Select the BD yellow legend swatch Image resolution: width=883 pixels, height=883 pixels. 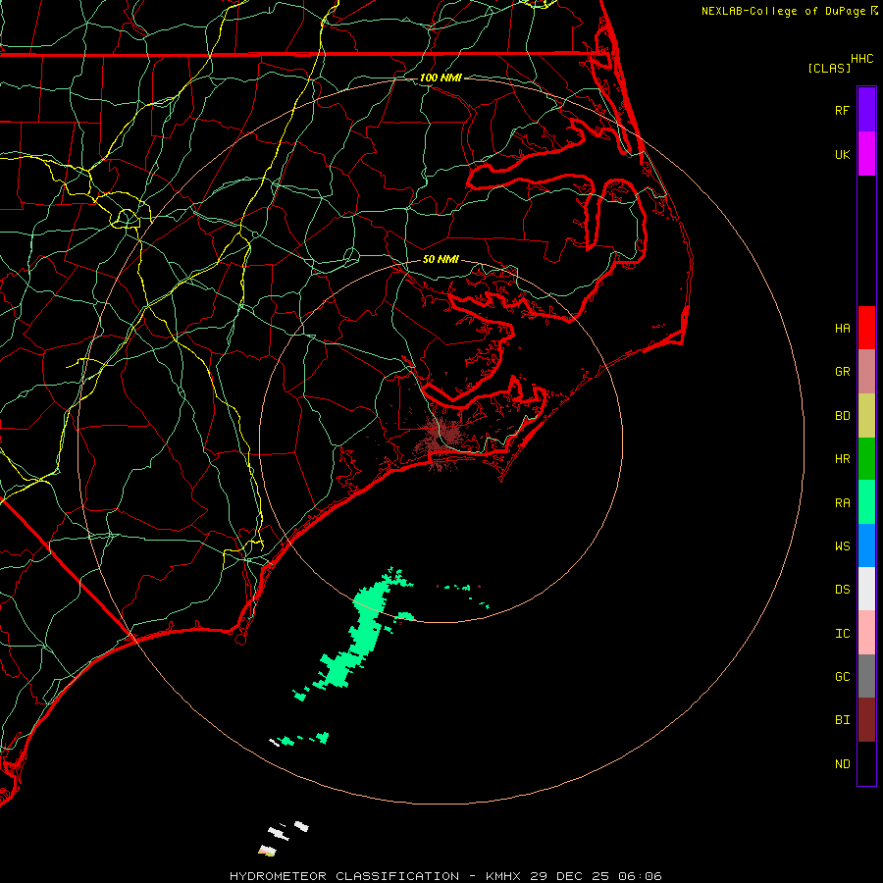866,415
